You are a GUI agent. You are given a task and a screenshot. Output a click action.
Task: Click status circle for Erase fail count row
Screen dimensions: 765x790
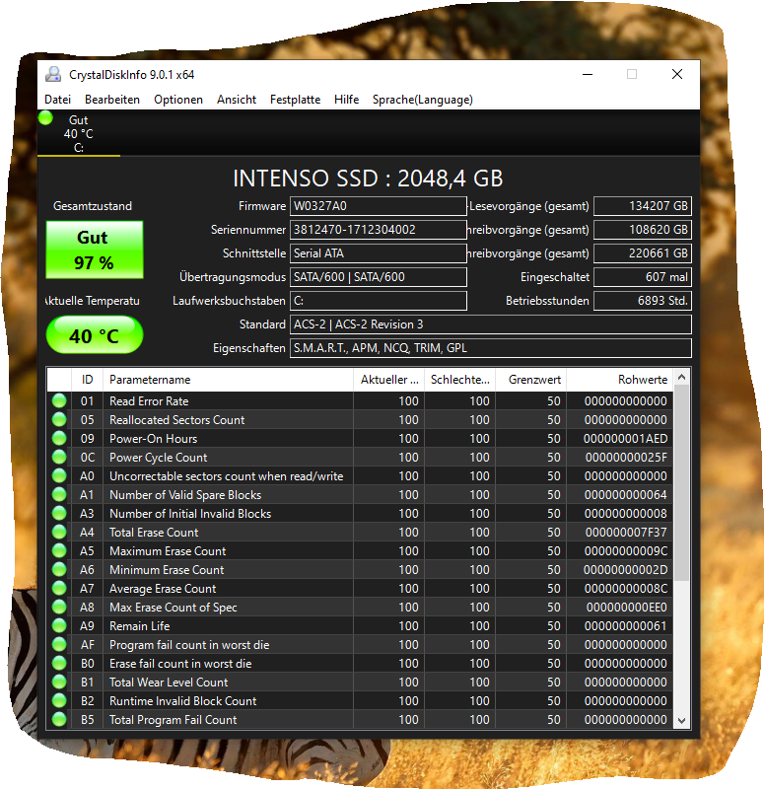coord(59,664)
